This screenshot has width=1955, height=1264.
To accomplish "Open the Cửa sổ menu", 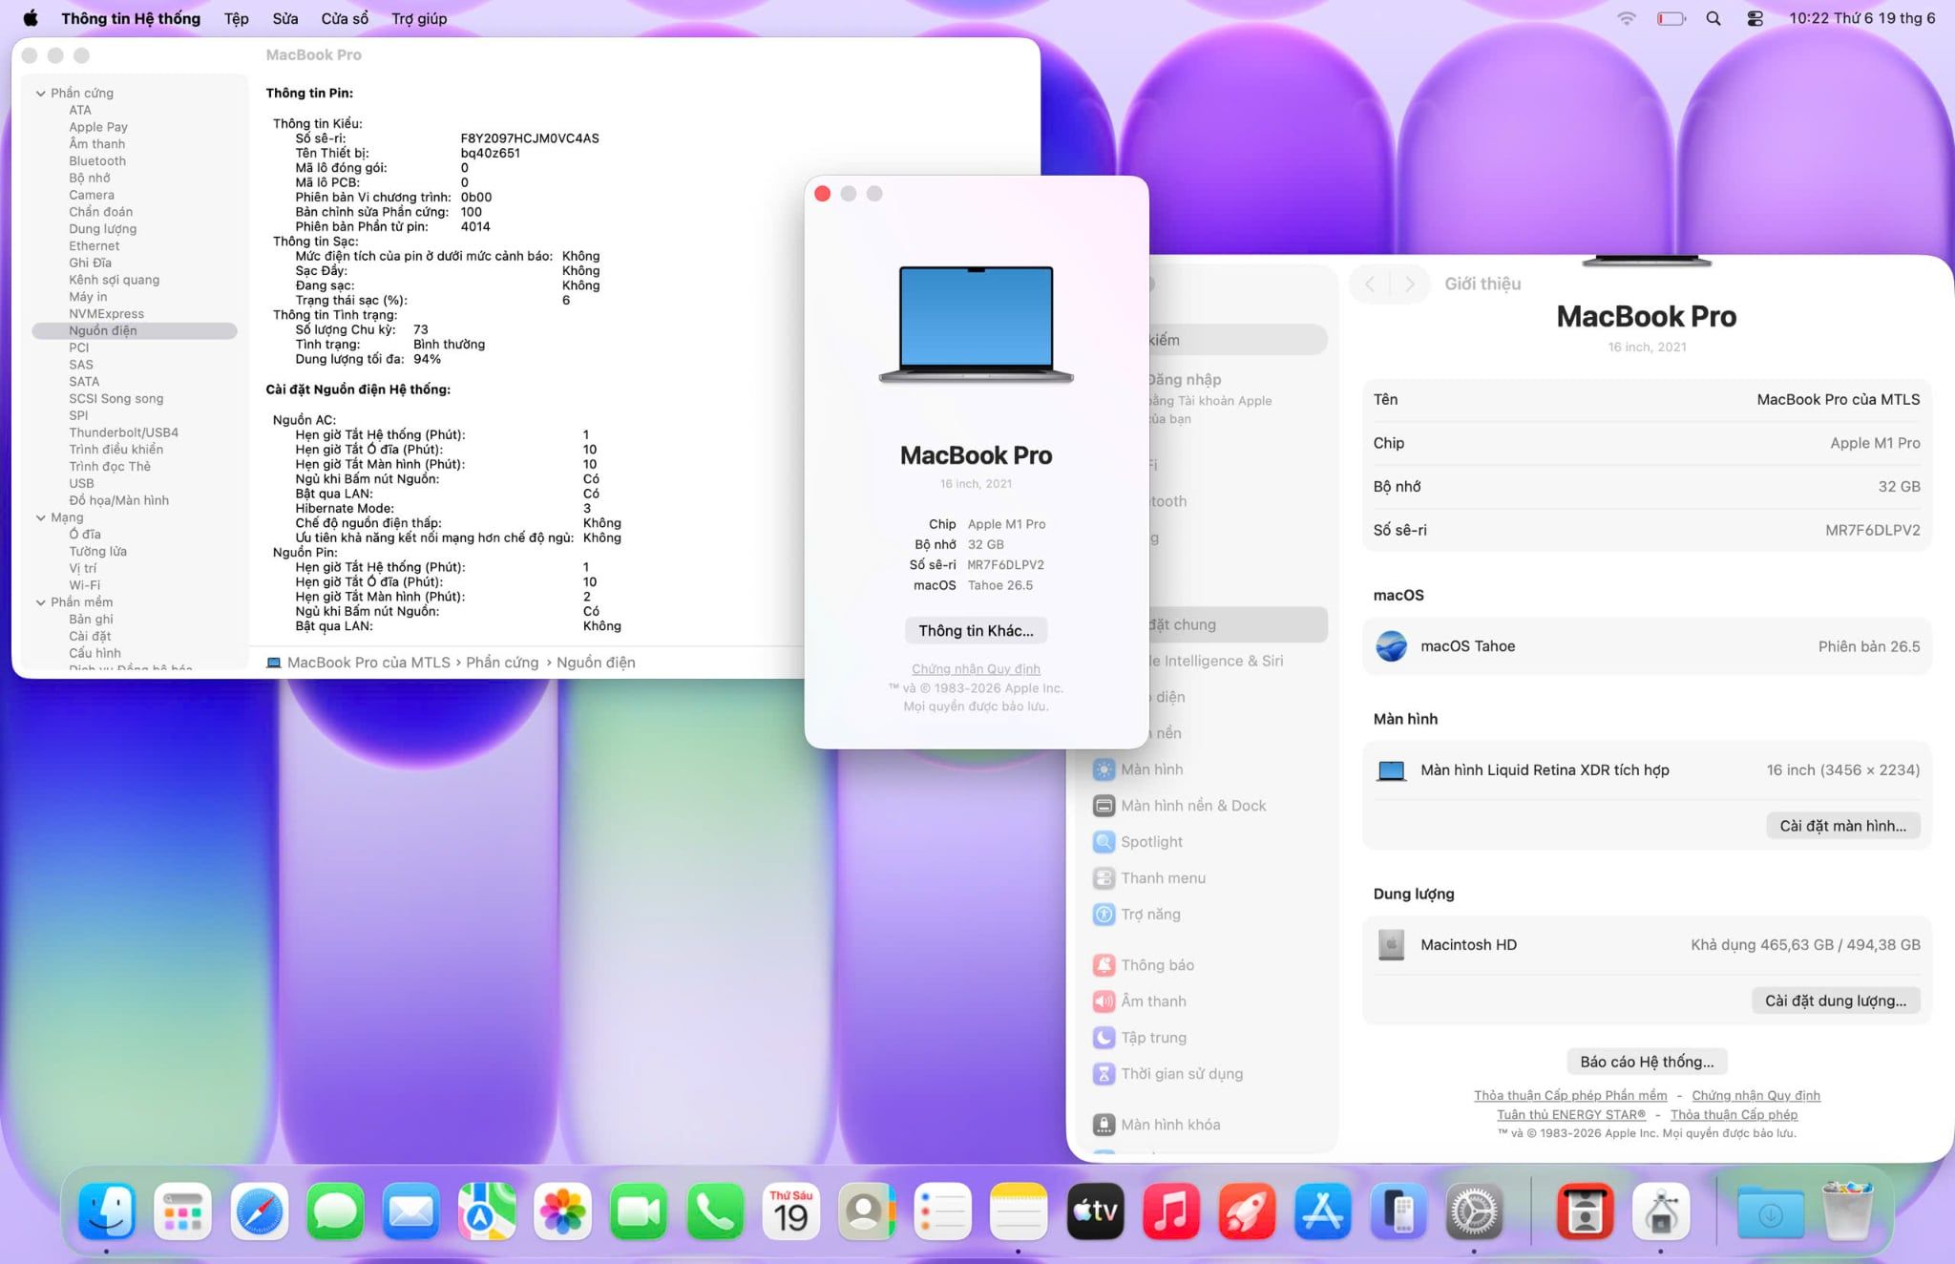I will coord(345,18).
